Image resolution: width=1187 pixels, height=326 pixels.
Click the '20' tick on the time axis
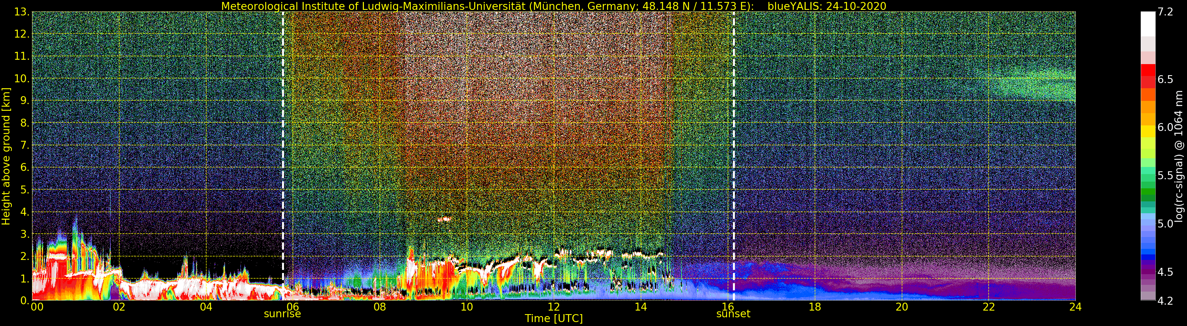coord(902,307)
